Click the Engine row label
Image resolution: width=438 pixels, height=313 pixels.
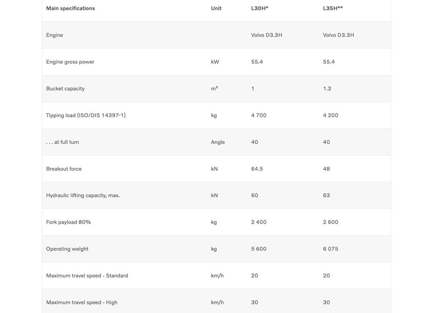pyautogui.click(x=54, y=35)
